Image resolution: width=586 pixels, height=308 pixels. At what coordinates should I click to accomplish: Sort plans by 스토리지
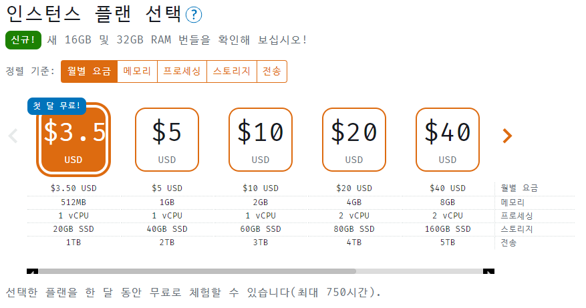[232, 71]
